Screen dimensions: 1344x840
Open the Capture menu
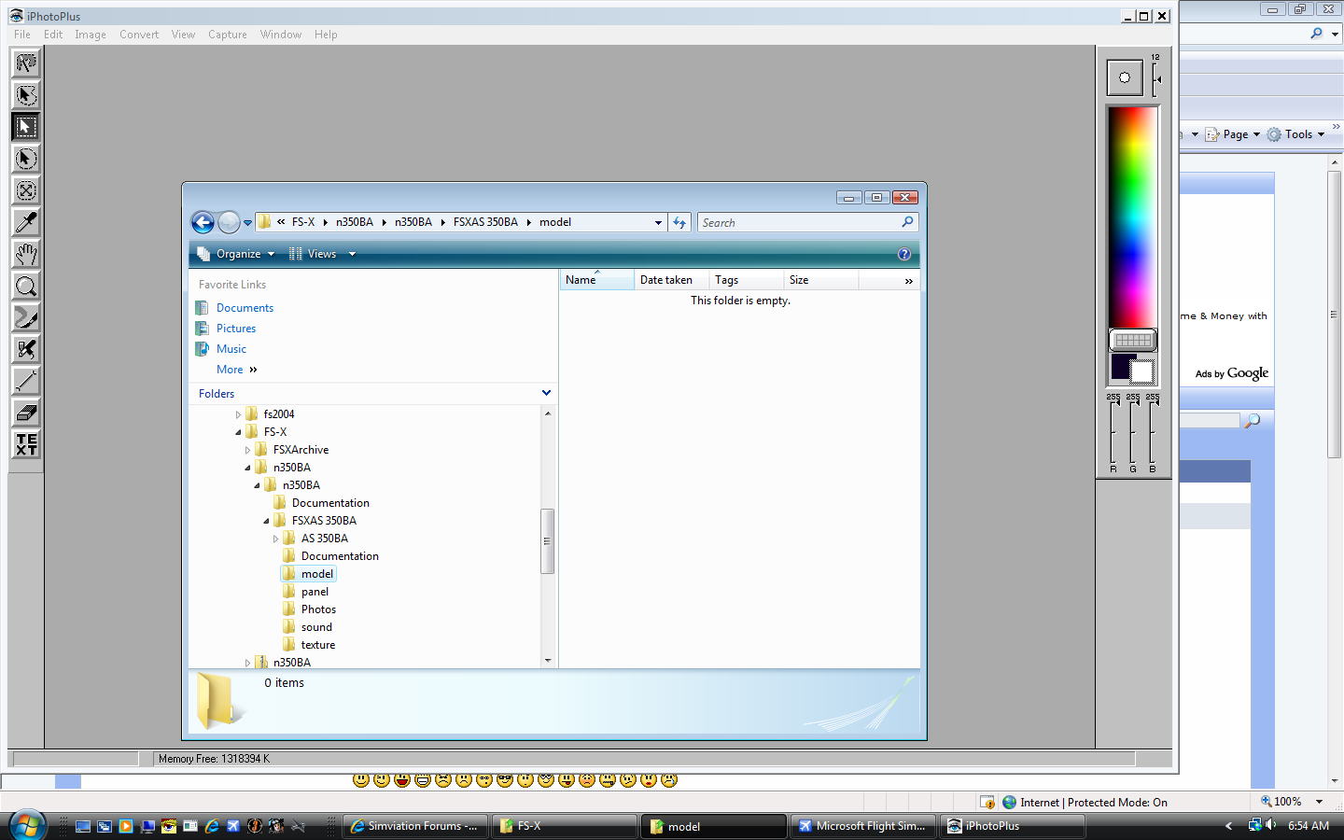coord(227,35)
